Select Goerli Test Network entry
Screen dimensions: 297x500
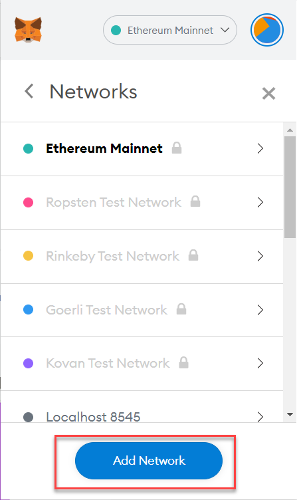point(142,310)
